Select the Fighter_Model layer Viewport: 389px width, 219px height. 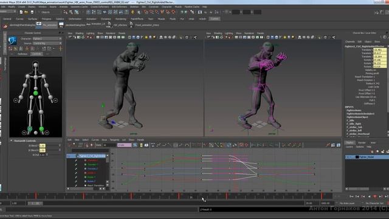367,157
